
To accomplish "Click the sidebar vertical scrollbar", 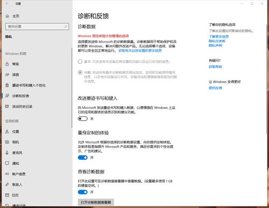I will point(72,88).
